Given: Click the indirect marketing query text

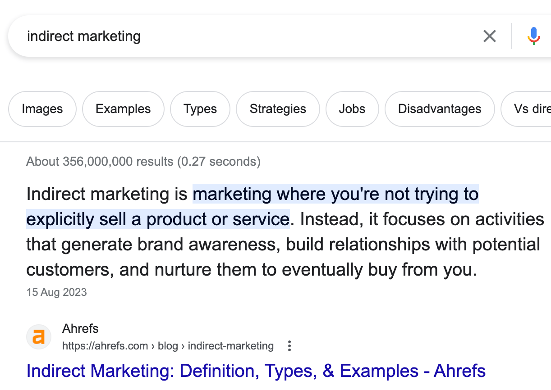Looking at the screenshot, I should coord(83,36).
